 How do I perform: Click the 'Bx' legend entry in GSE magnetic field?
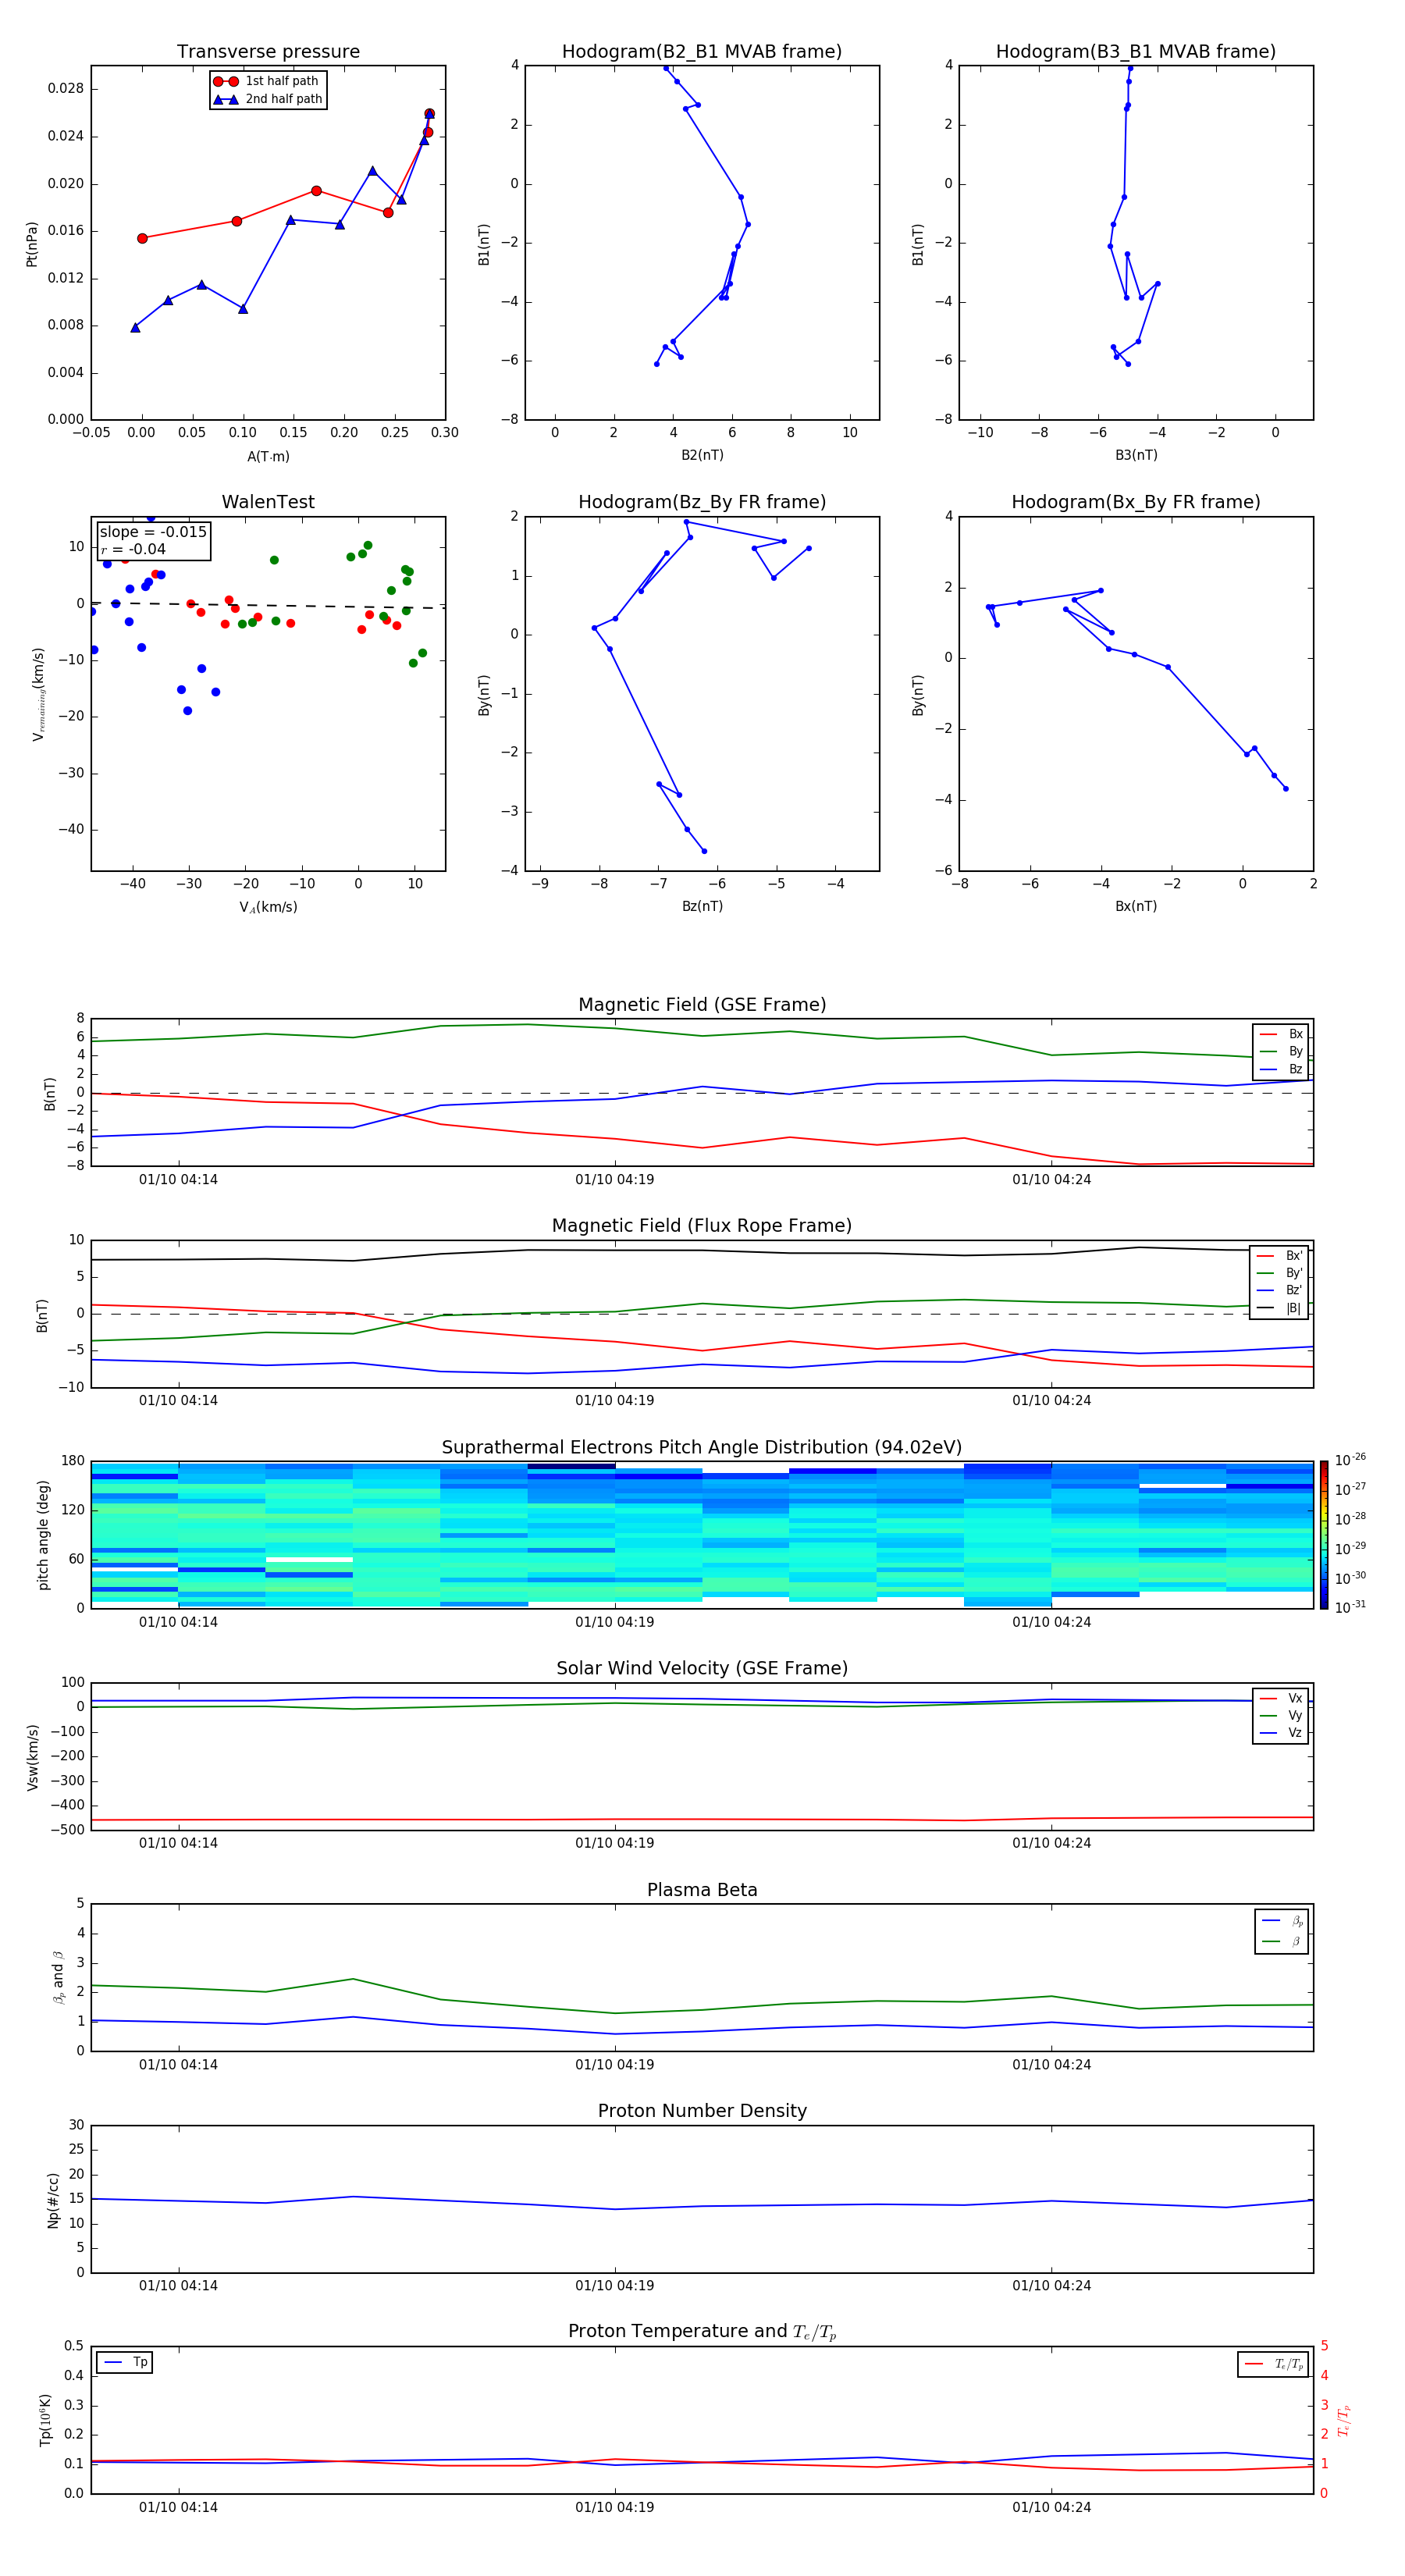(1281, 1034)
